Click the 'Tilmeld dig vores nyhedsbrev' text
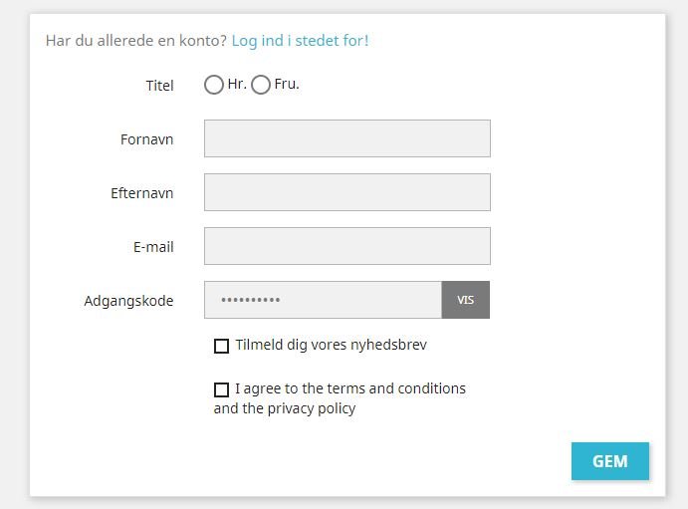Image resolution: width=688 pixels, height=509 pixels. coord(332,346)
